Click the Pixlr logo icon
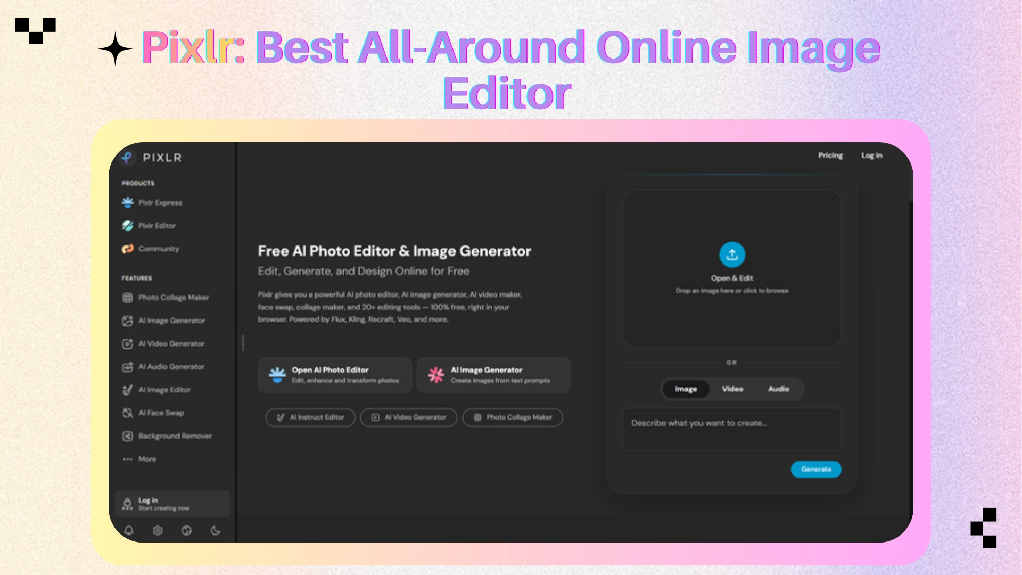 click(x=127, y=158)
